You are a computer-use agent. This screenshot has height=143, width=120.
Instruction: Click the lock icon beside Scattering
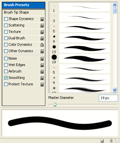coord(42,25)
